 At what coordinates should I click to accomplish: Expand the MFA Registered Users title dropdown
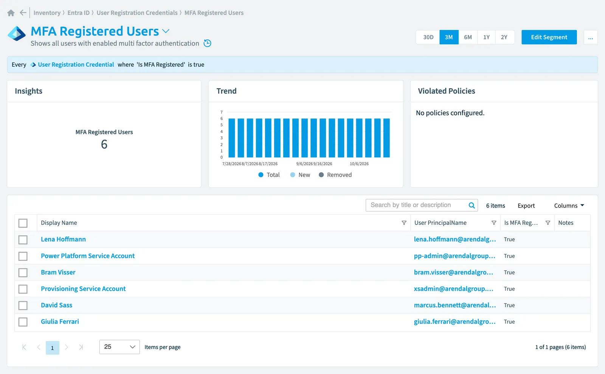tap(166, 31)
